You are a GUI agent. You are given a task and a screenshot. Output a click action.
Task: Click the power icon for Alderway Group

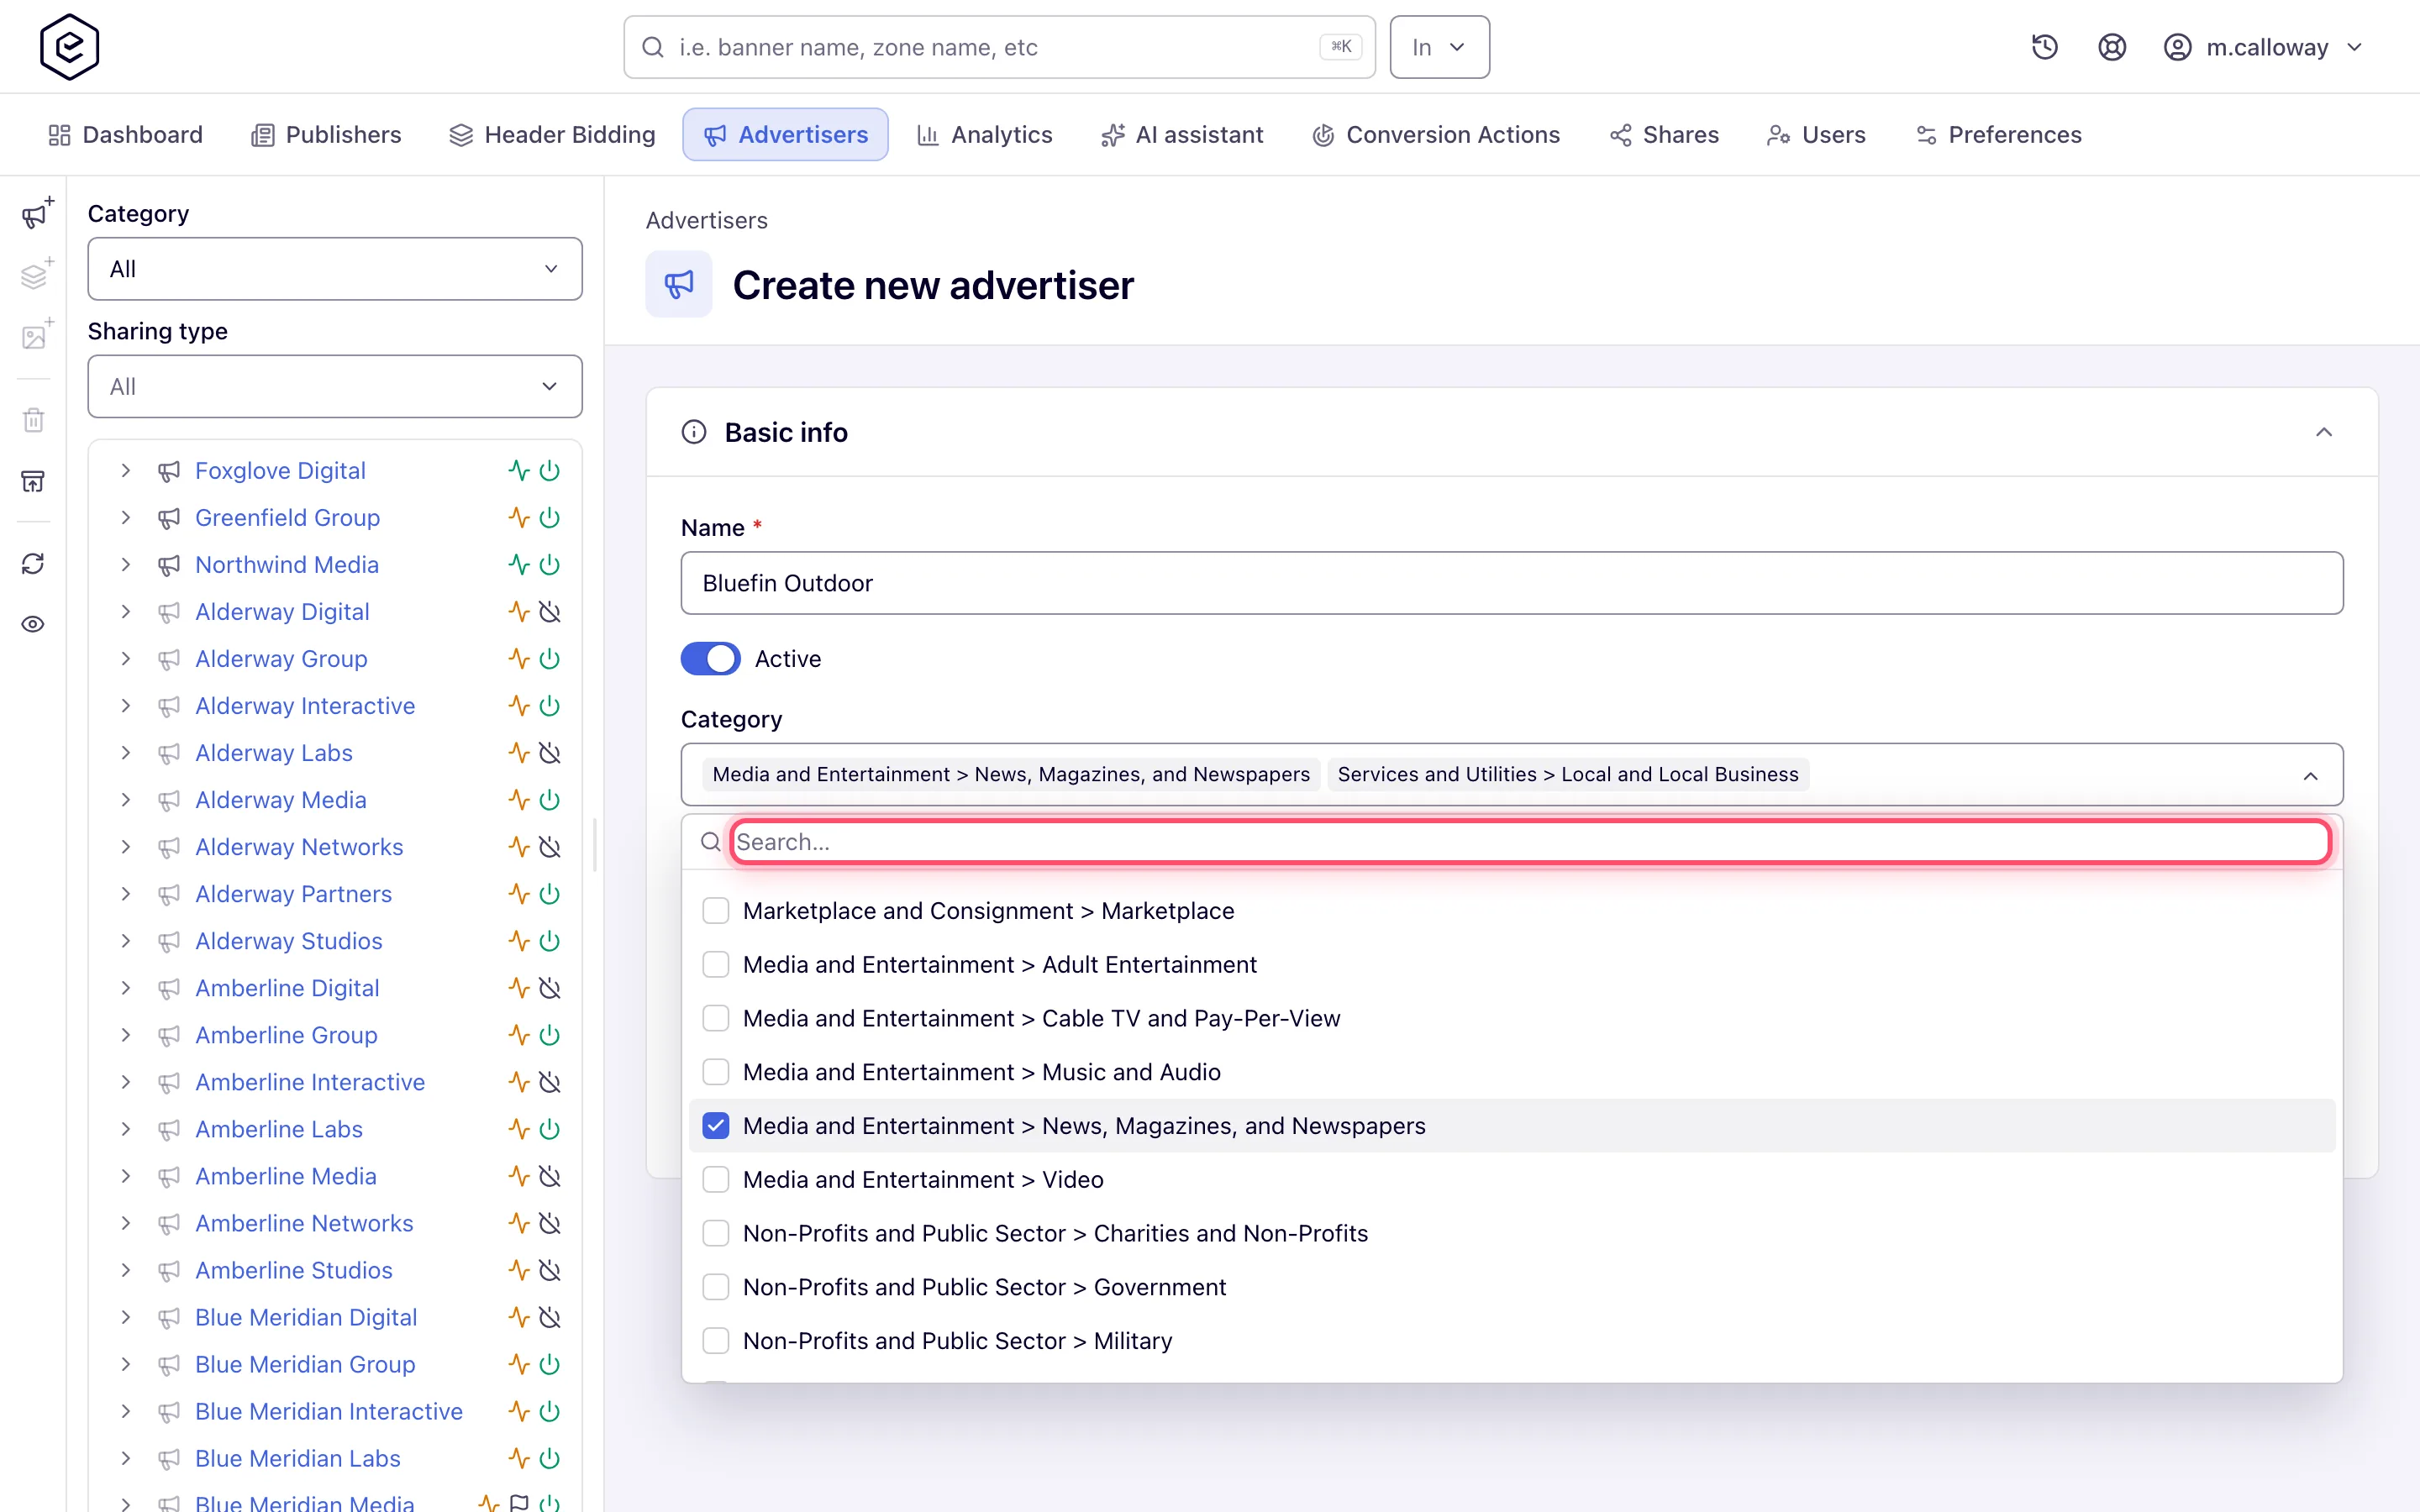549,658
